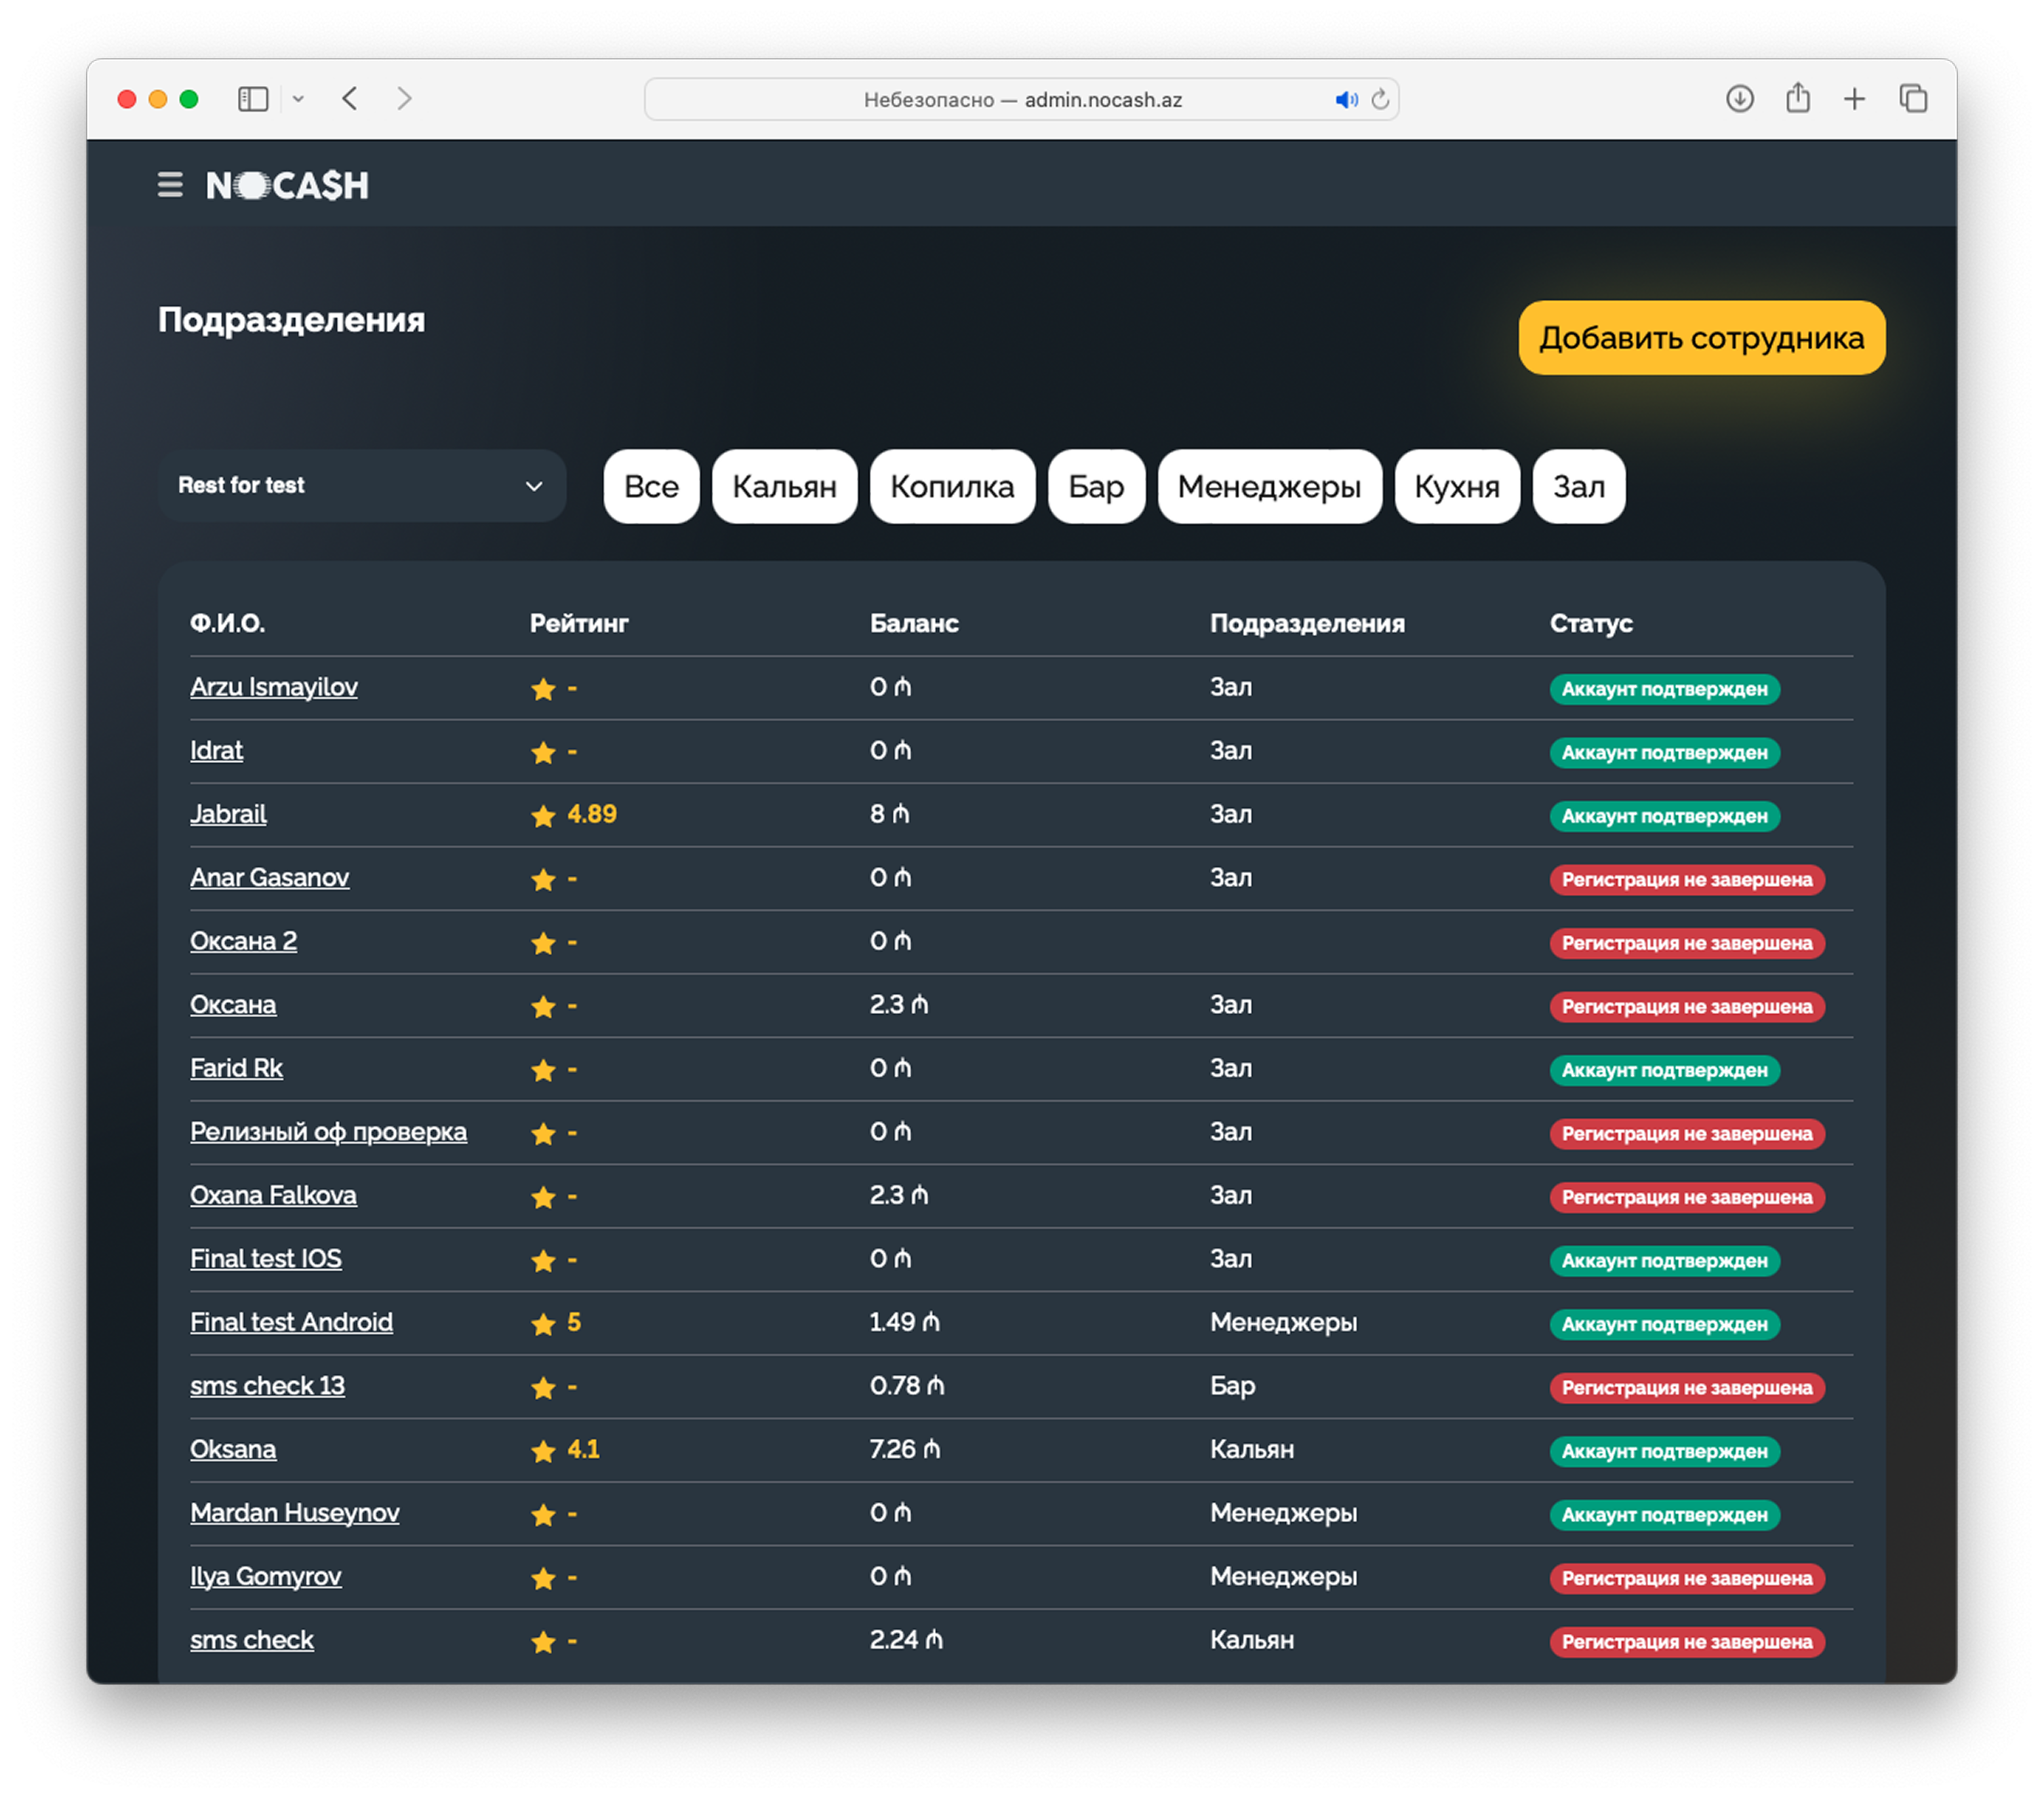Screen dimensions: 2044x1799
Task: Open the Safari downloads icon
Action: (1739, 99)
